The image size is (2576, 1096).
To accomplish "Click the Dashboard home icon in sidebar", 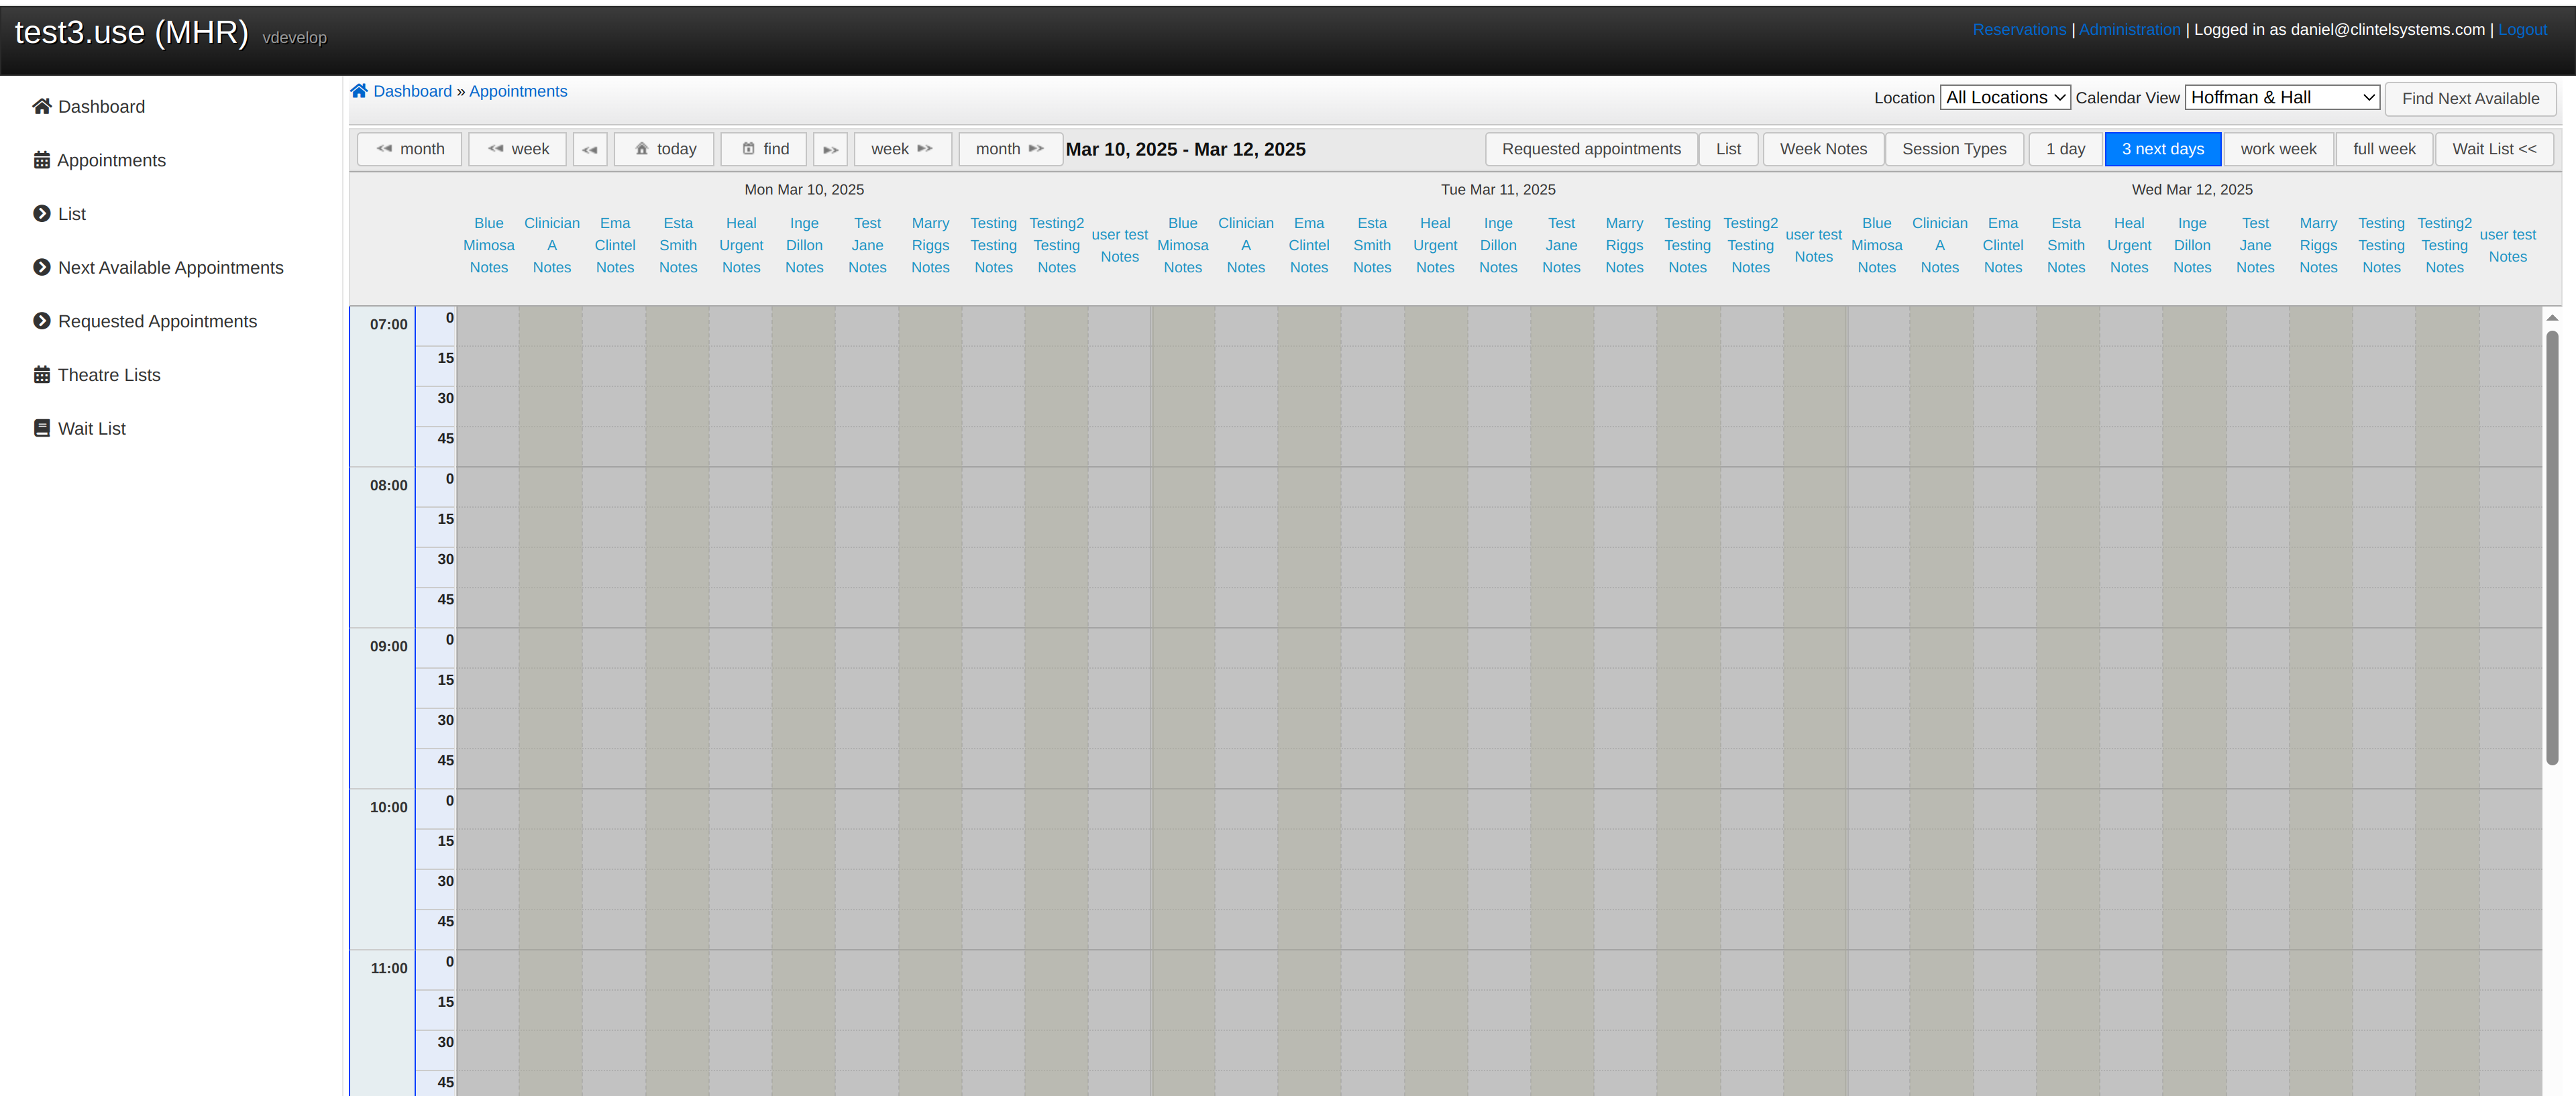I will point(41,106).
